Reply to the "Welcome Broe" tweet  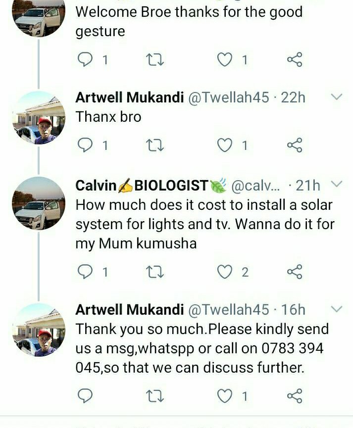click(x=86, y=60)
